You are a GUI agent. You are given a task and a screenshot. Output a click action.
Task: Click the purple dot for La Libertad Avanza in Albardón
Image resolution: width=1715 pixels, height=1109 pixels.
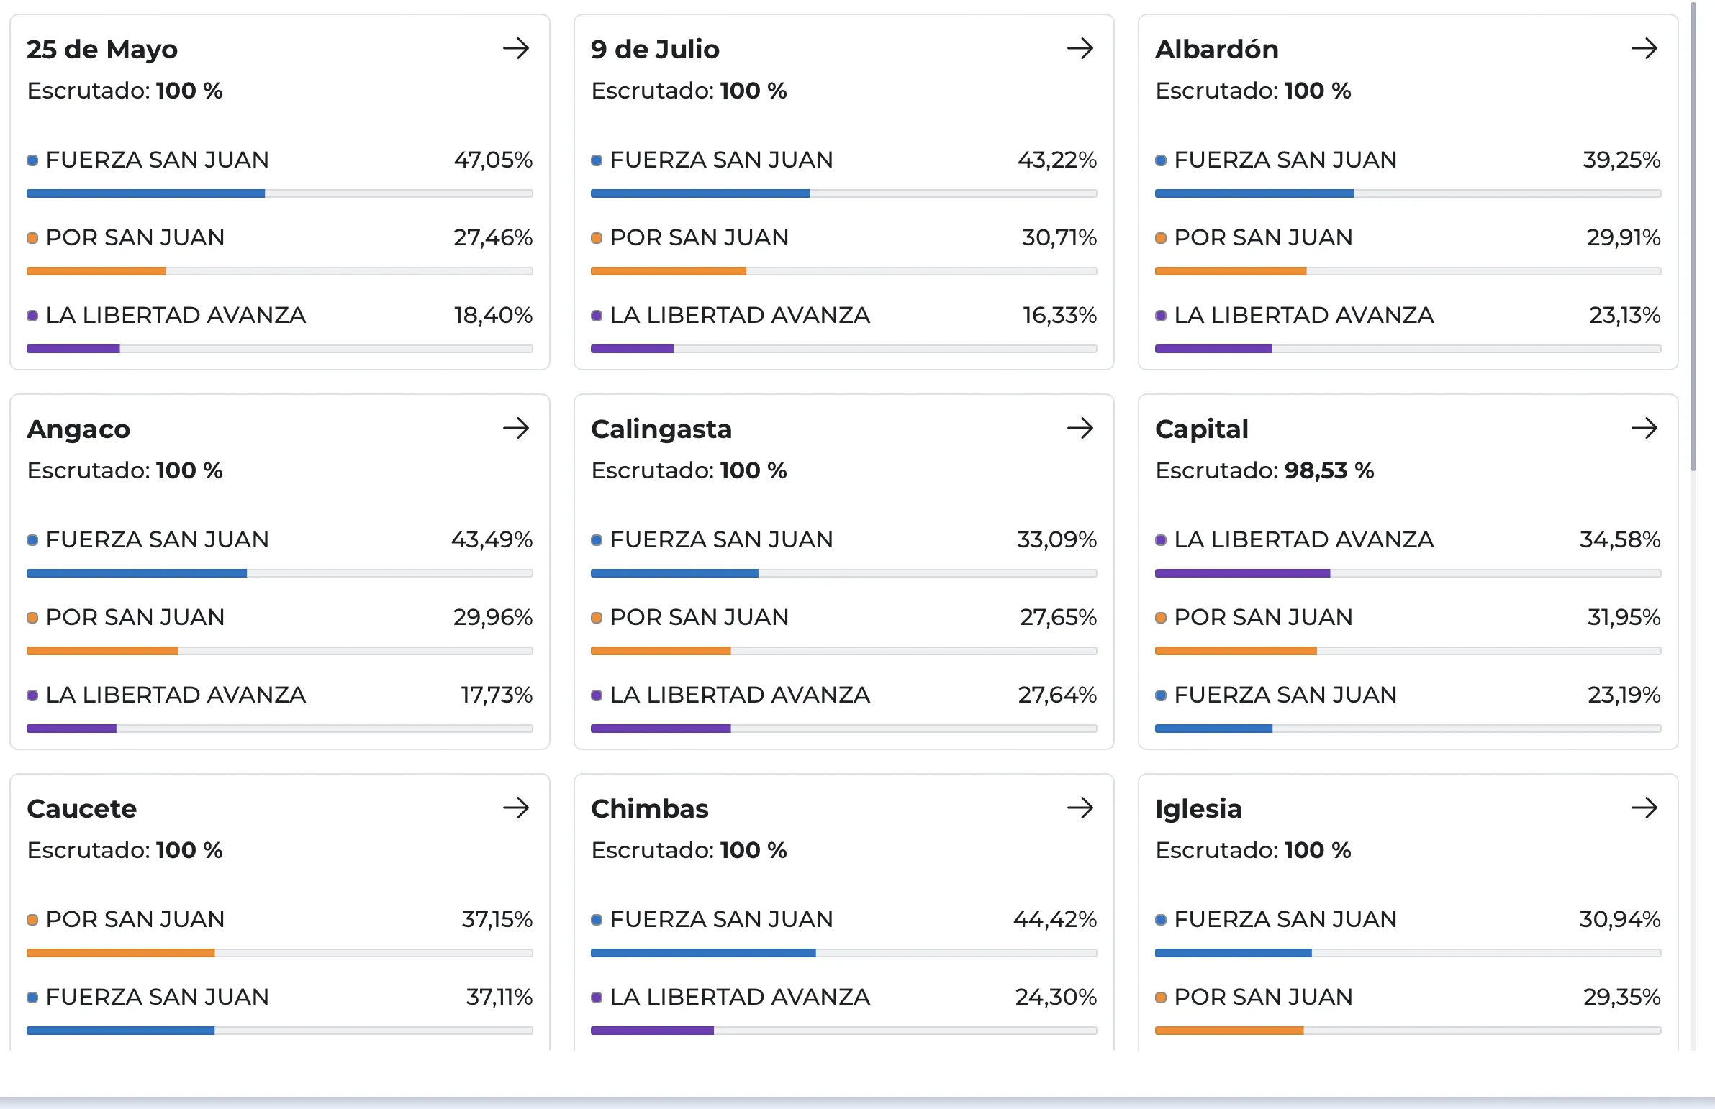coord(1160,316)
